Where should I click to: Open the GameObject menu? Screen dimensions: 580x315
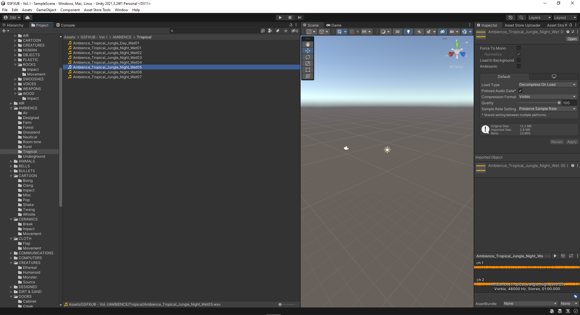(46, 10)
